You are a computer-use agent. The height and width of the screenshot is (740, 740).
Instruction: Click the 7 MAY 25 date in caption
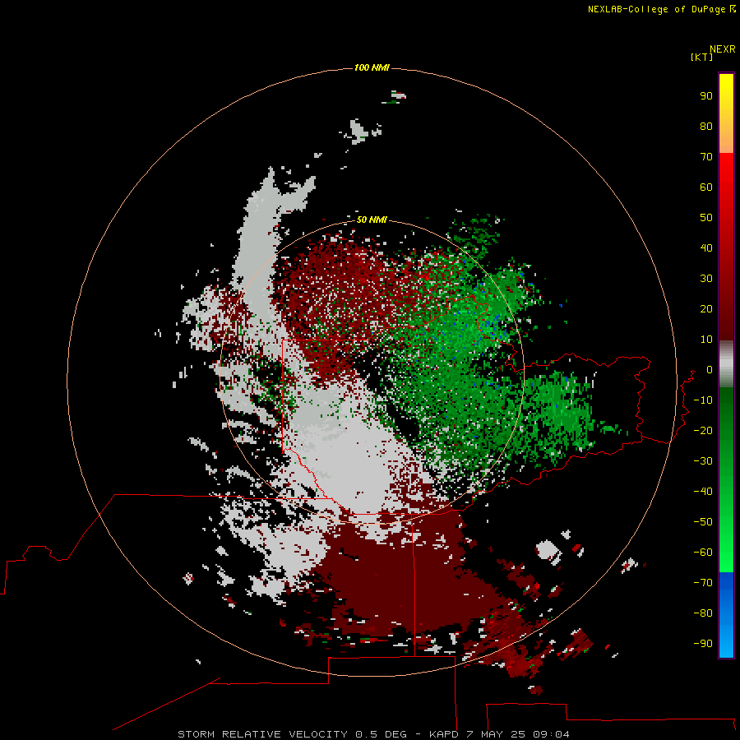(x=497, y=734)
